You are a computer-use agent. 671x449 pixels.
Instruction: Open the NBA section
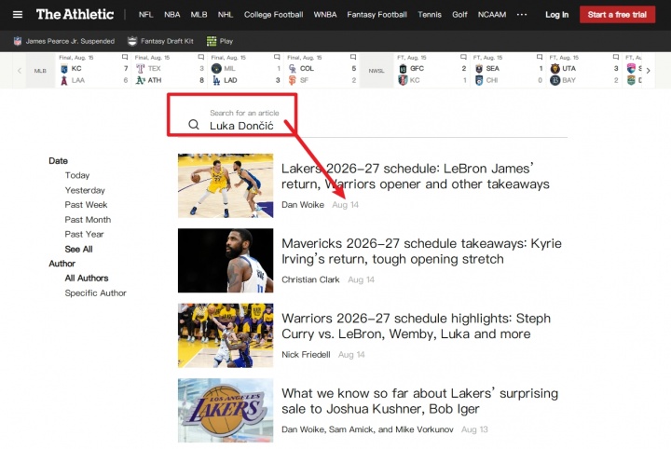point(172,15)
